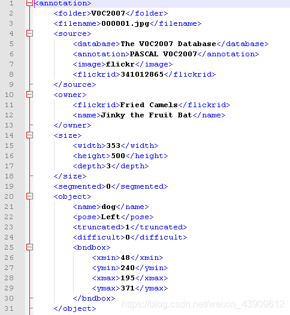
Task: Click the closing size tag
Action: coord(70,177)
